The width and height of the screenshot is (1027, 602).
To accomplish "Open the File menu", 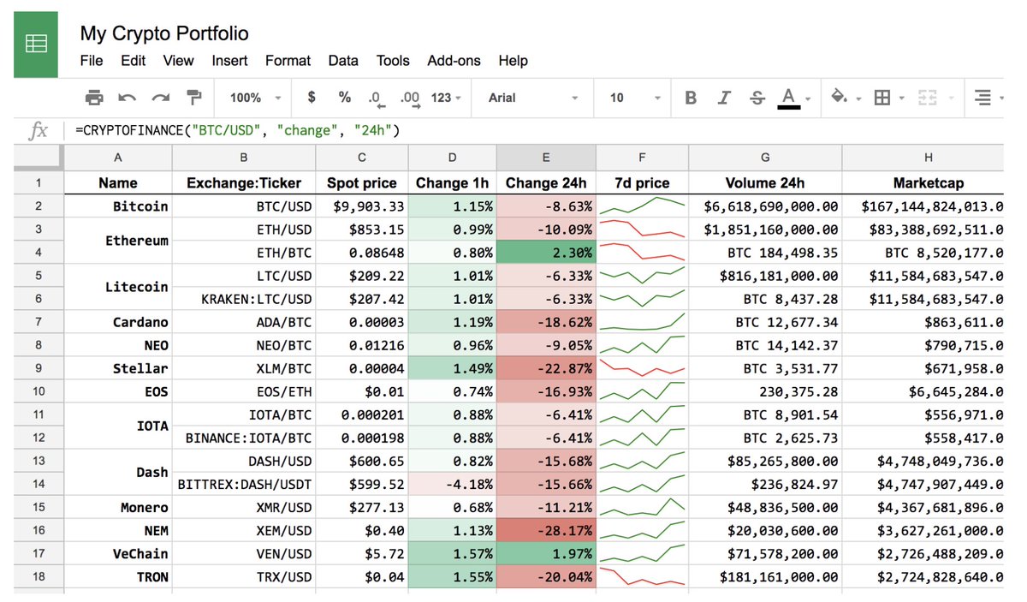I will [x=92, y=61].
